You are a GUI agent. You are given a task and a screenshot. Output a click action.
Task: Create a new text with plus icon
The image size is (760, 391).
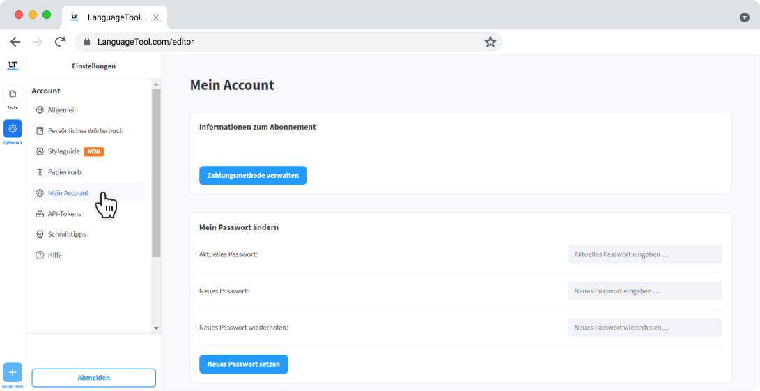click(13, 373)
